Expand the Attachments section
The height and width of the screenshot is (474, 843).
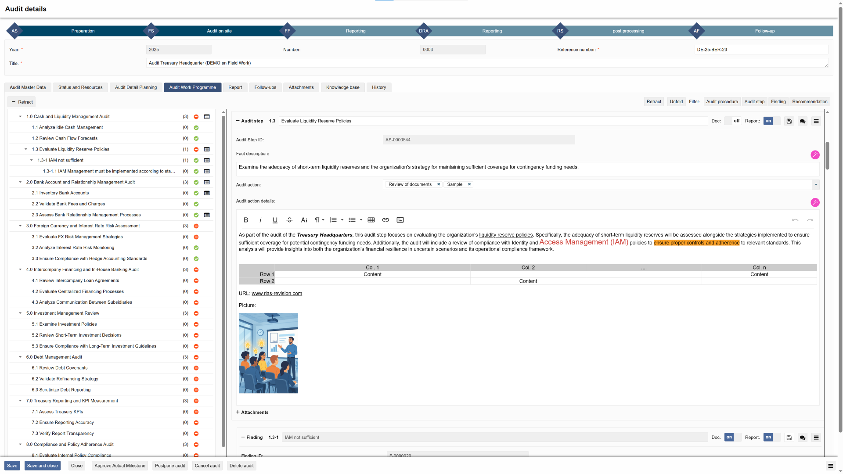252,413
